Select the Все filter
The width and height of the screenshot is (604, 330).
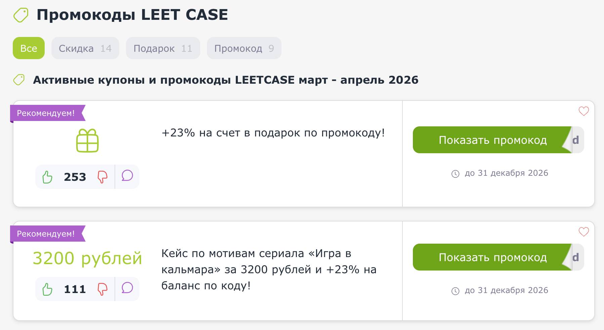(x=29, y=48)
